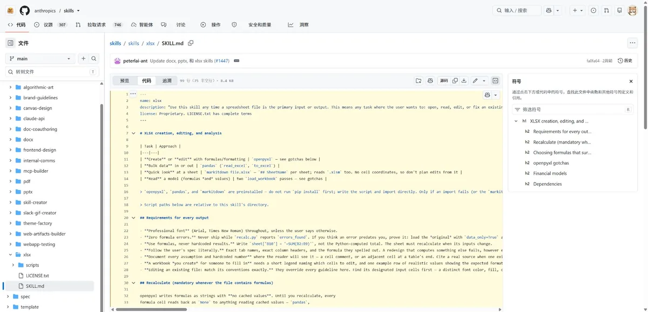Go to xlsx breadcrumb link
The height and width of the screenshot is (312, 648).
click(x=150, y=43)
